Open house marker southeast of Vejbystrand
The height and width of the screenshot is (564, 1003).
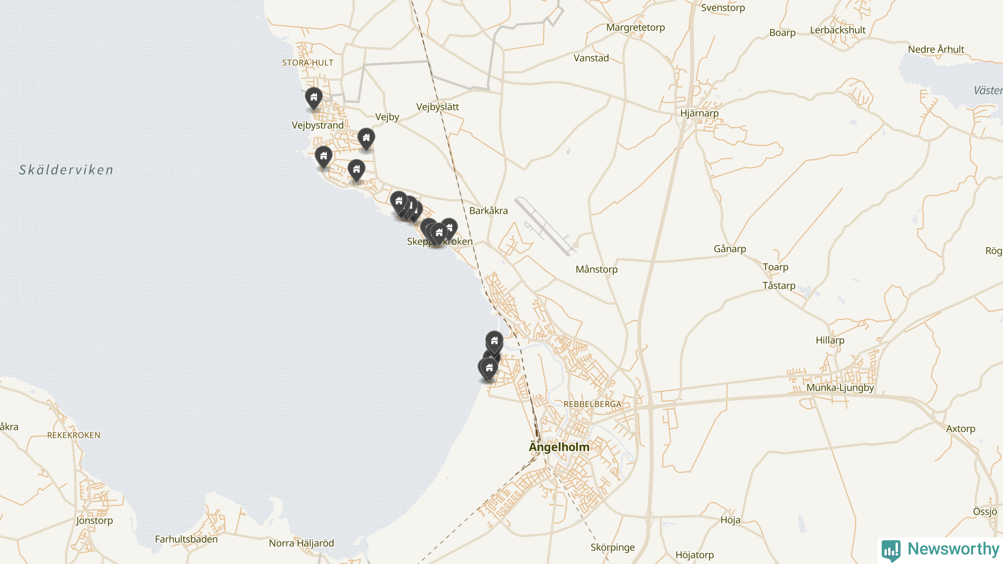pos(357,171)
